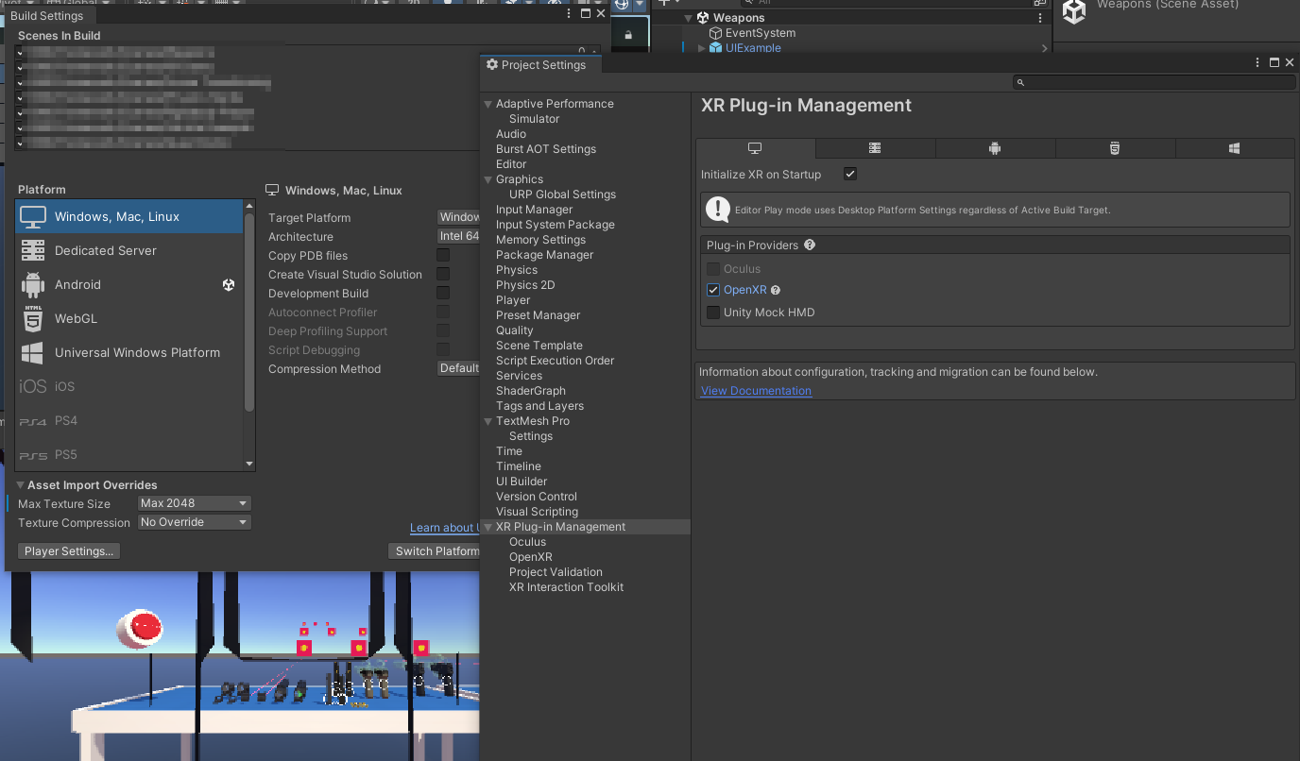Click the Script Debugging checkbox
Screen dimensions: 1300x761
(443, 350)
